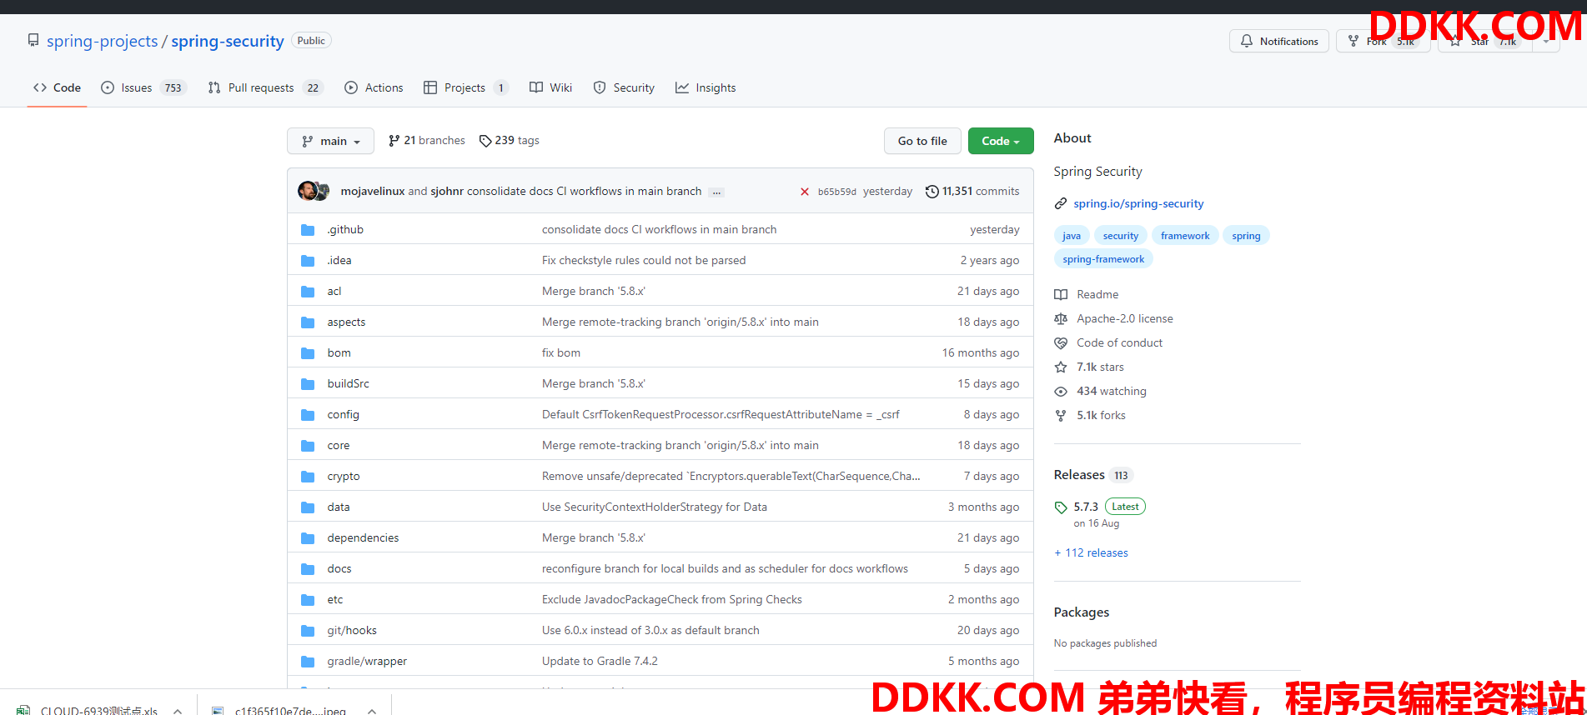Expand the CLOUD-6939 xls download options chevron
The height and width of the screenshot is (715, 1587).
click(178, 711)
